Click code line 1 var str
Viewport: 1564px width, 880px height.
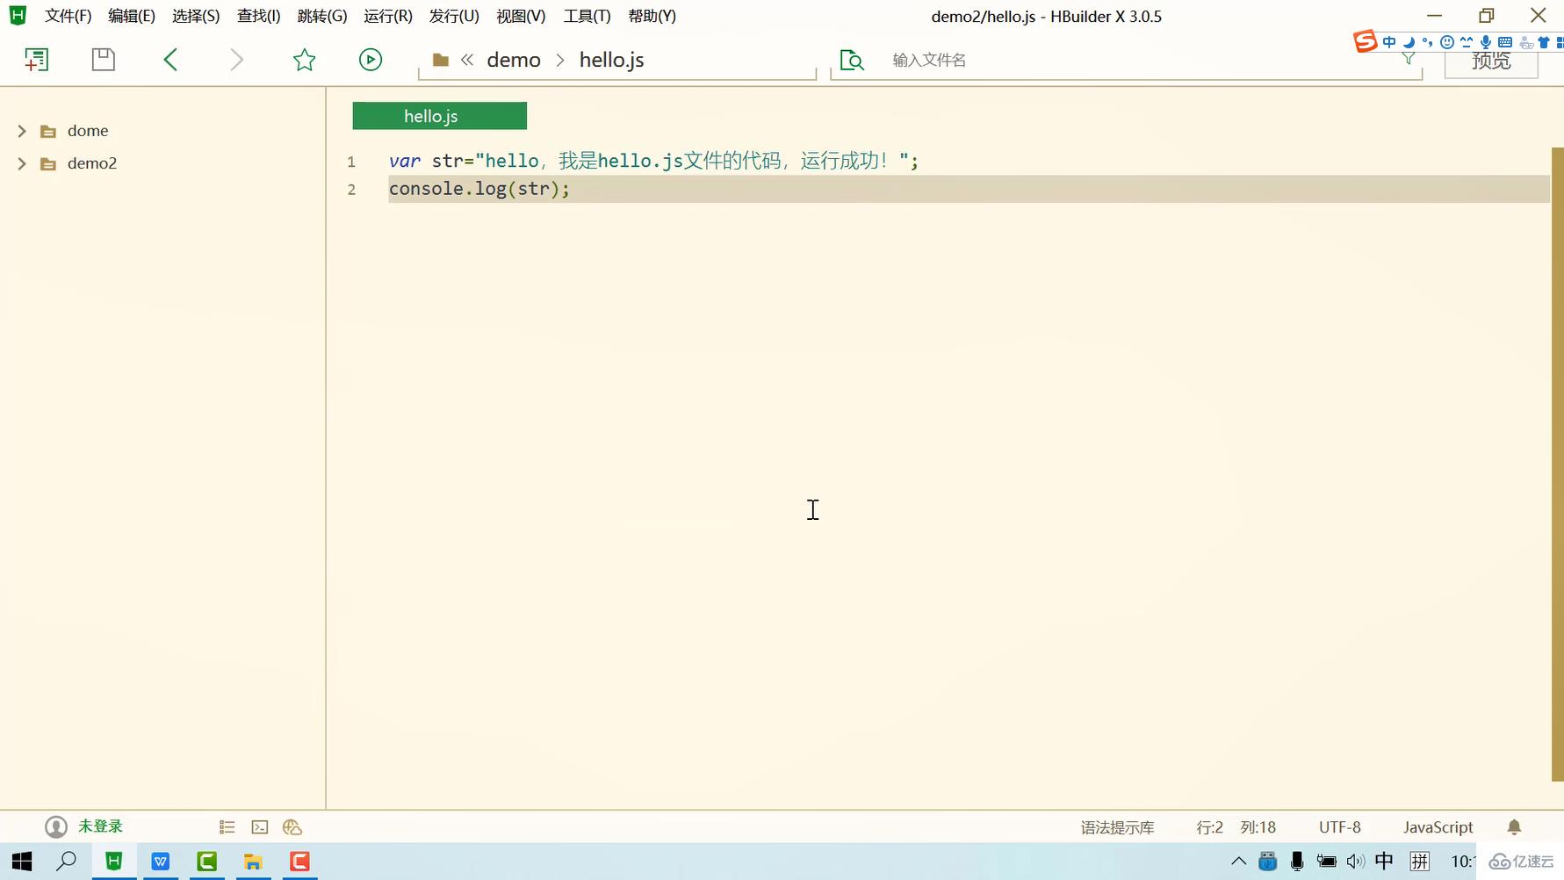pyautogui.click(x=653, y=161)
